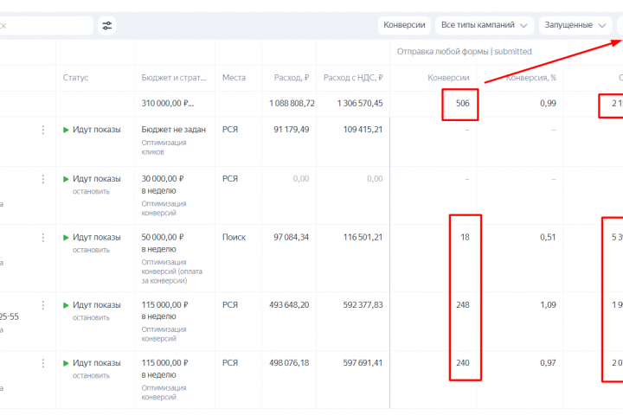Click the conversion rate 0,97
This screenshot has width=623, height=415.
548,363
